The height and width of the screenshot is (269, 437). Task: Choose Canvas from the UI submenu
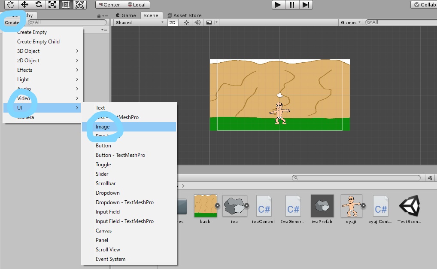pyautogui.click(x=129, y=231)
